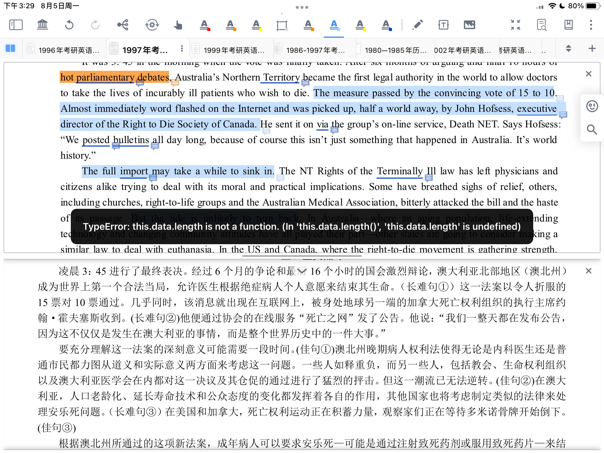Image resolution: width=604 pixels, height=453 pixels.
Task: Open the note icon under 'Territory'
Action: [x=305, y=83]
